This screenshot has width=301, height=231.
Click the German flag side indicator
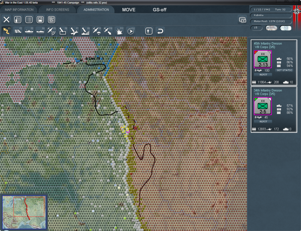(297, 18)
